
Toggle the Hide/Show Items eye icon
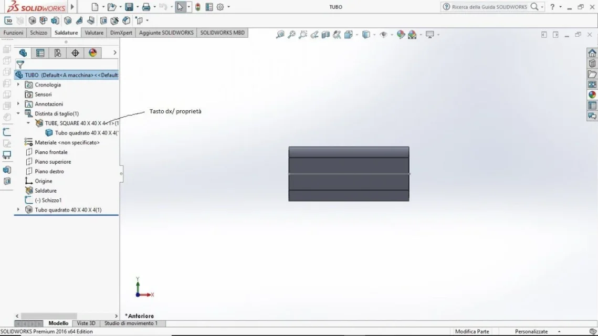pyautogui.click(x=383, y=35)
